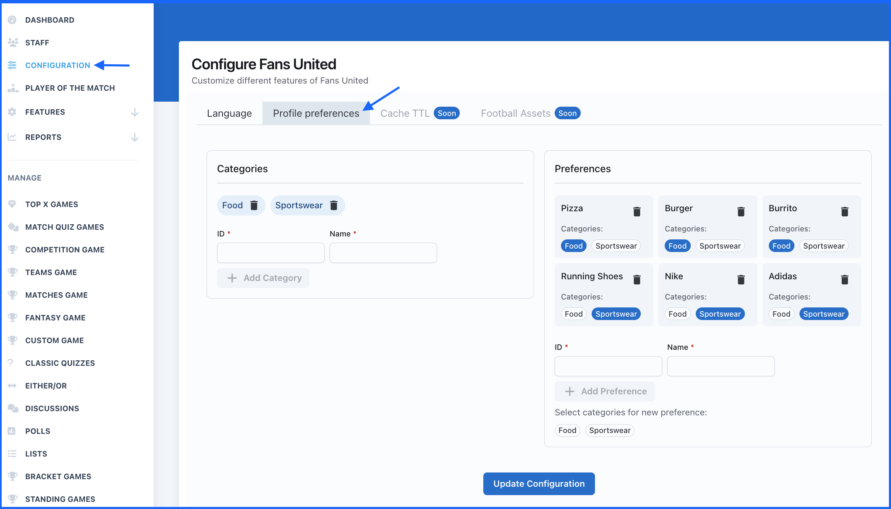Click the Add Category button label
The width and height of the screenshot is (891, 509).
coord(273,278)
